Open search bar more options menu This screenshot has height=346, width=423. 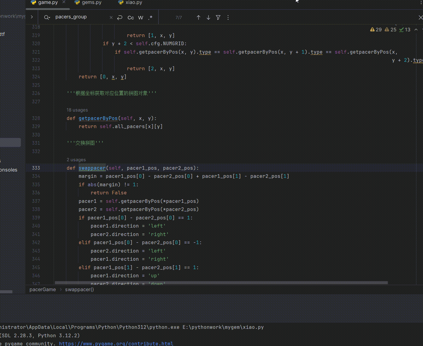tap(228, 17)
